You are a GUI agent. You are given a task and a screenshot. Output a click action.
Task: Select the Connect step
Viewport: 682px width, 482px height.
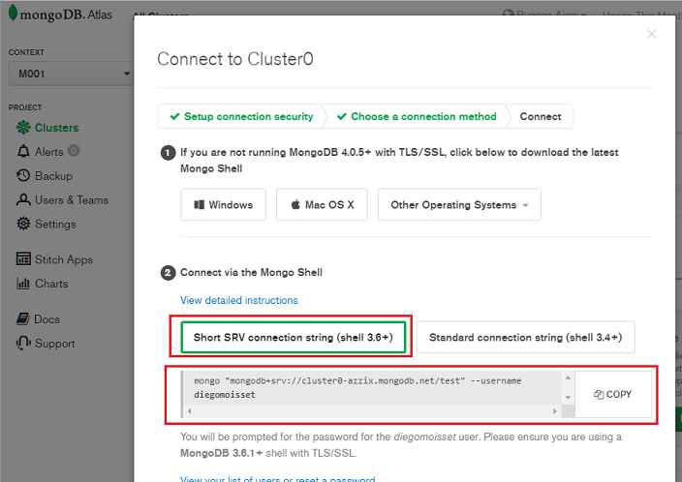541,116
